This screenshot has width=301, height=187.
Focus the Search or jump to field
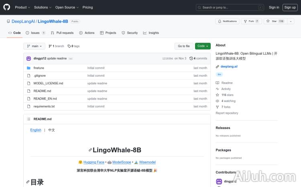230,8
